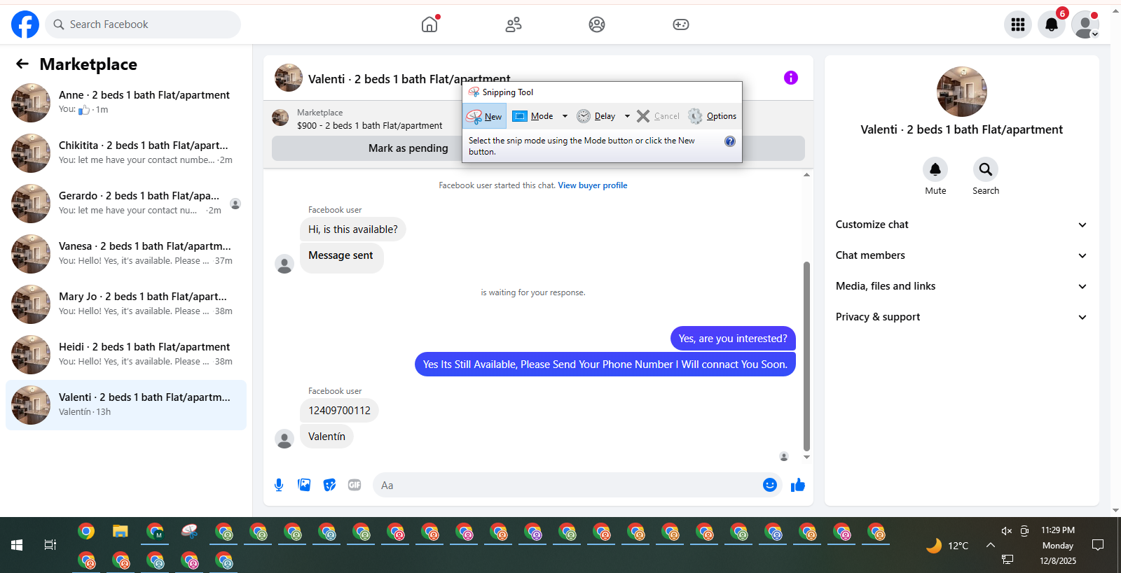Click the chat scrollbar down arrow
The height and width of the screenshot is (573, 1121).
[806, 457]
